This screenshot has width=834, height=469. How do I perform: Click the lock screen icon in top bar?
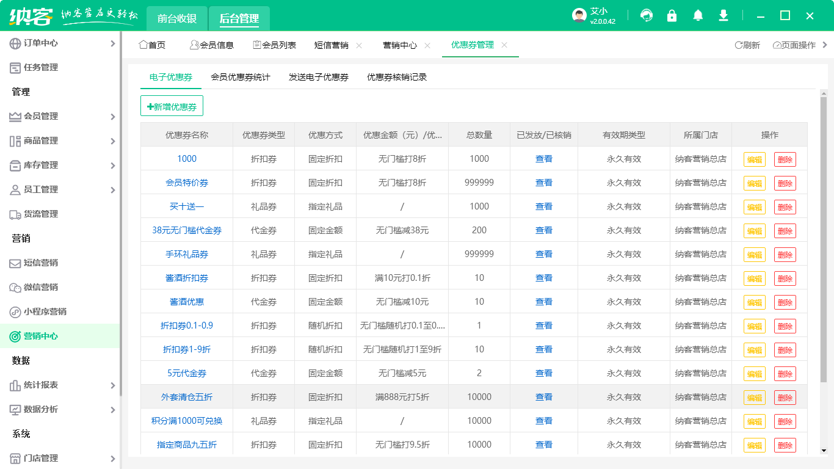pos(672,15)
